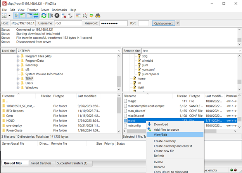Toggle synchronized browsing
This screenshot has height=173, width=242.
tap(91, 16)
